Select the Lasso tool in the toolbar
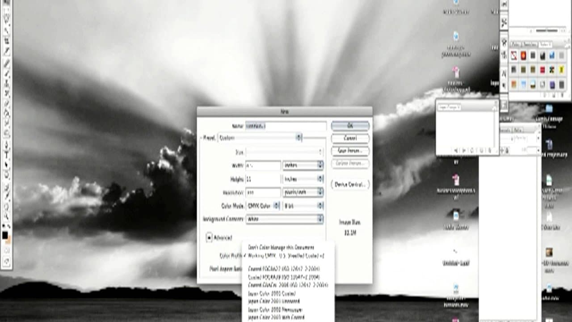 [x=7, y=18]
